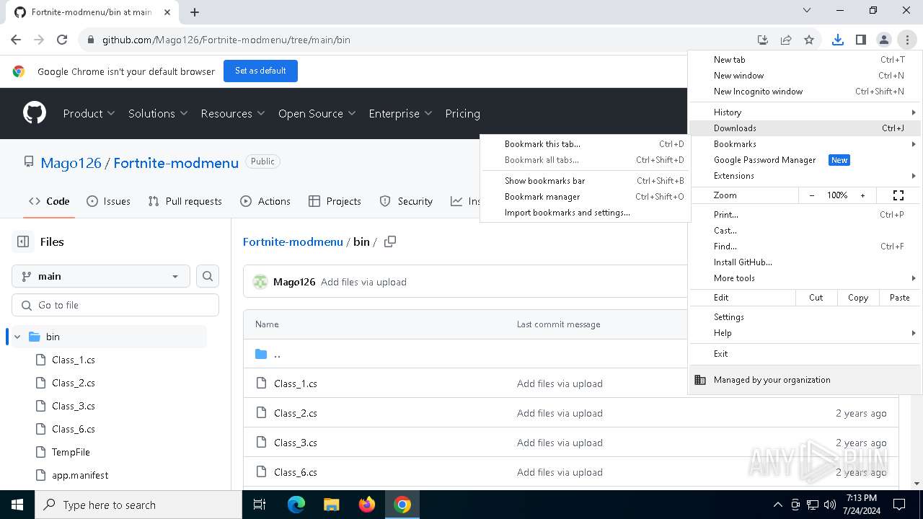Image resolution: width=923 pixels, height=519 pixels.
Task: Click the browser back arrow
Action: [16, 40]
